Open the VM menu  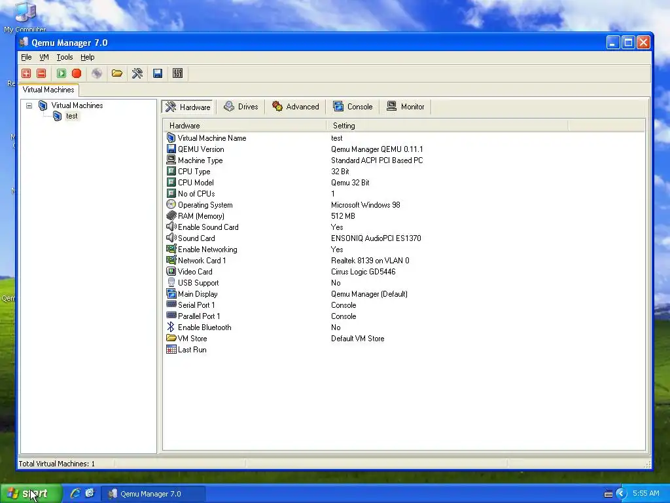point(44,57)
